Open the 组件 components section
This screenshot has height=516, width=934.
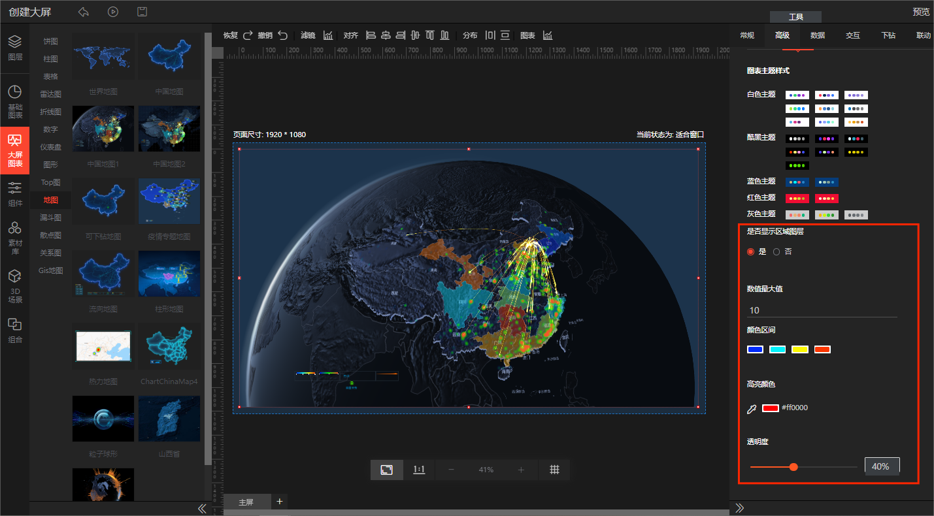point(14,195)
